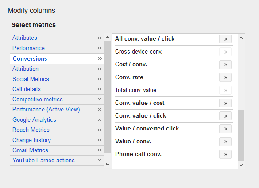
Task: Add the Phone call conv. metric
Action: click(225, 154)
